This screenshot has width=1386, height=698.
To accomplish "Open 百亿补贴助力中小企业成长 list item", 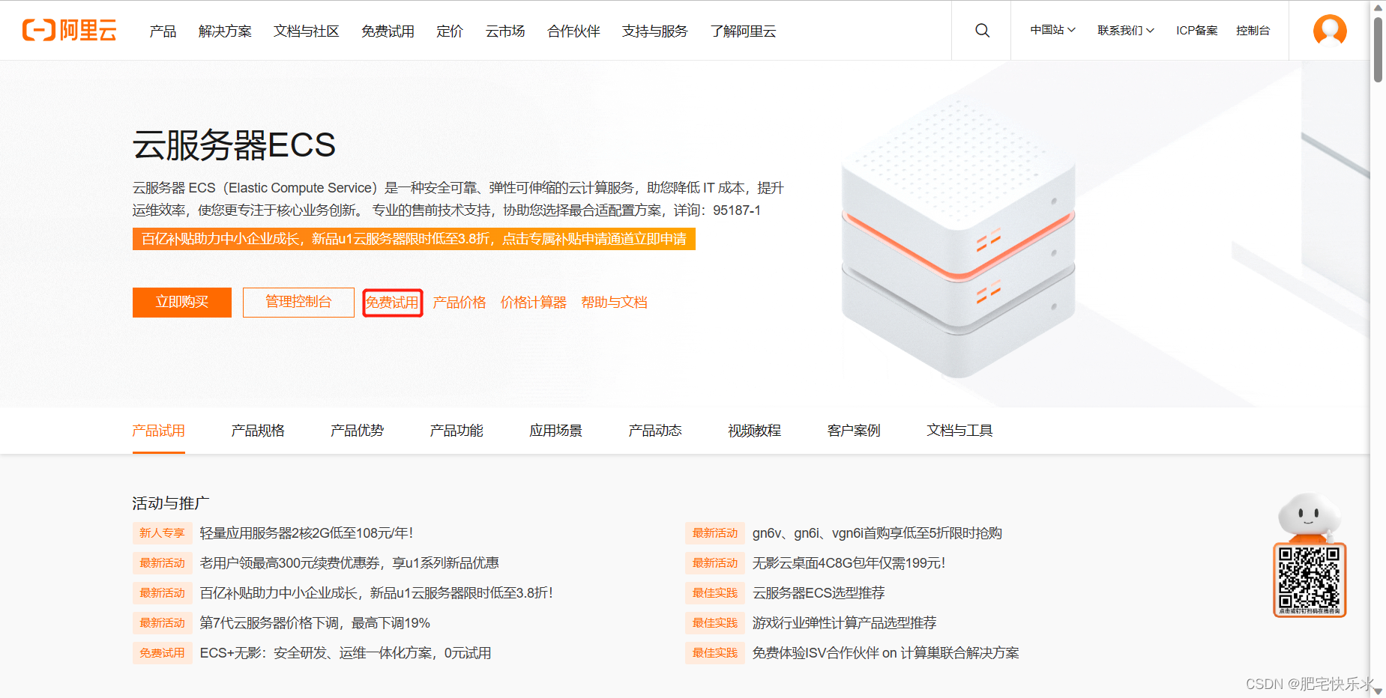I will (376, 593).
